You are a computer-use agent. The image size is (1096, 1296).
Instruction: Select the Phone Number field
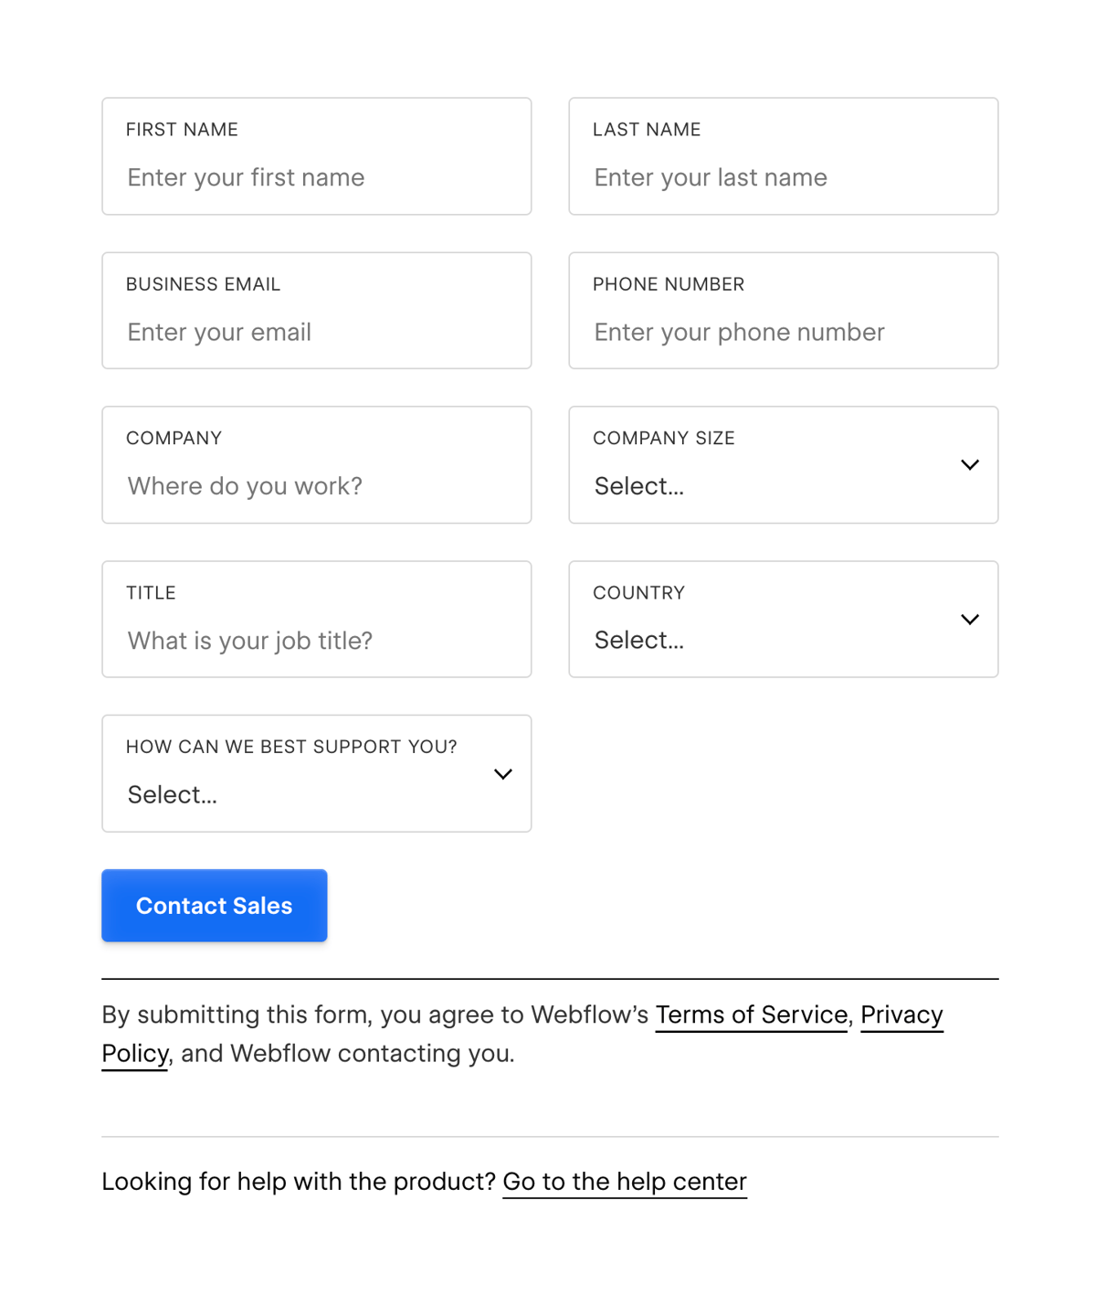pos(783,332)
